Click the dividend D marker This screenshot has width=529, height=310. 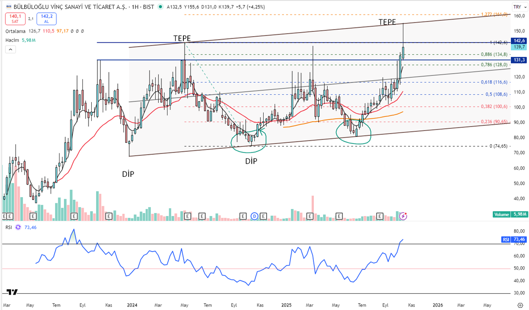(254, 216)
